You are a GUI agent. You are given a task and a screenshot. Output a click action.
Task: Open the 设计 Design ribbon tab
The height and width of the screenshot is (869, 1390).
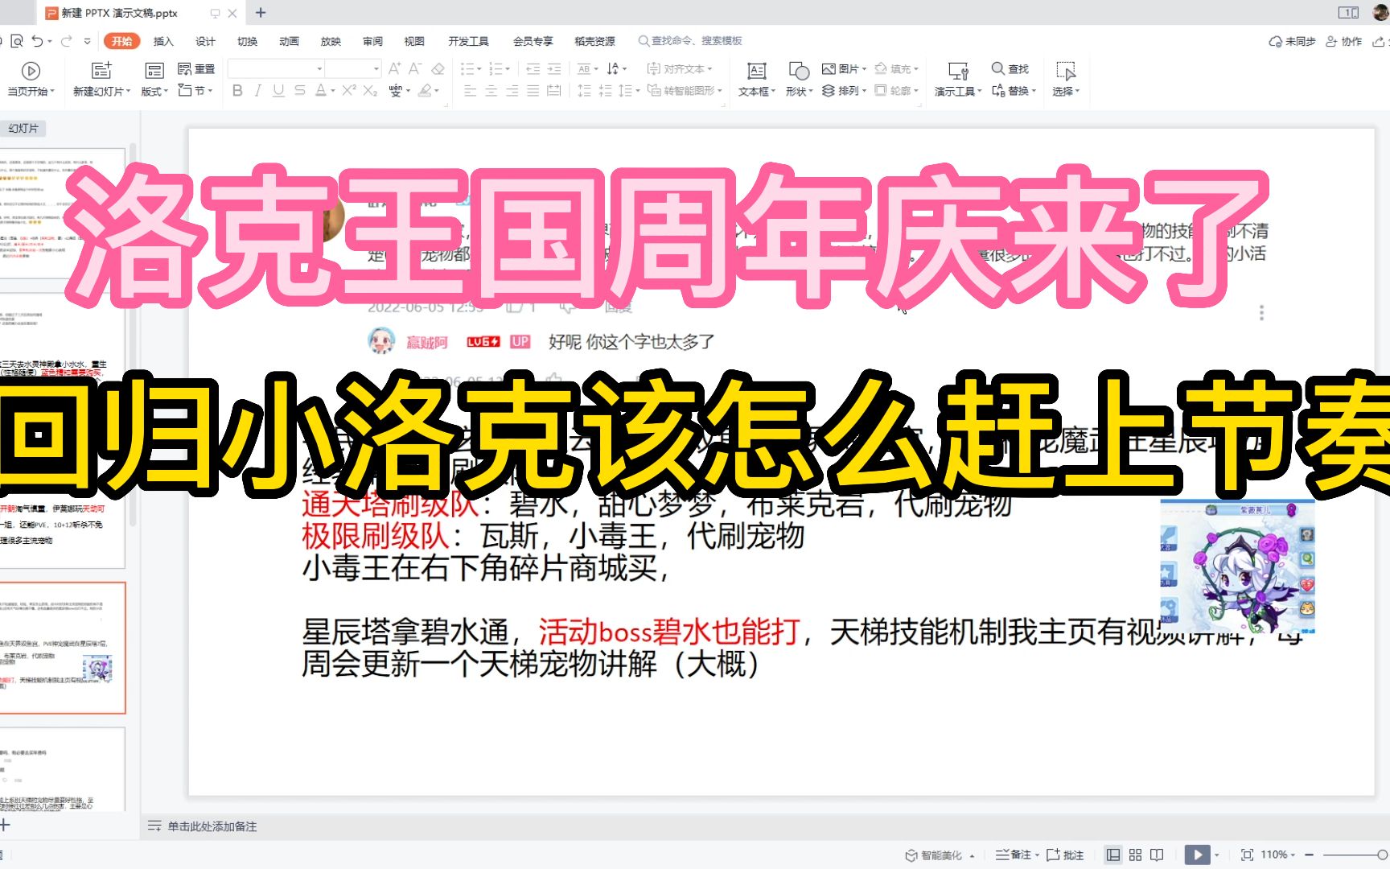click(205, 41)
